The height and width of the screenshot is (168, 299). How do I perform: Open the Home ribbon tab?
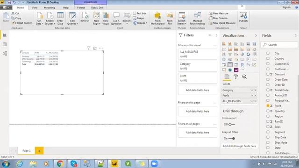(x=21, y=7)
